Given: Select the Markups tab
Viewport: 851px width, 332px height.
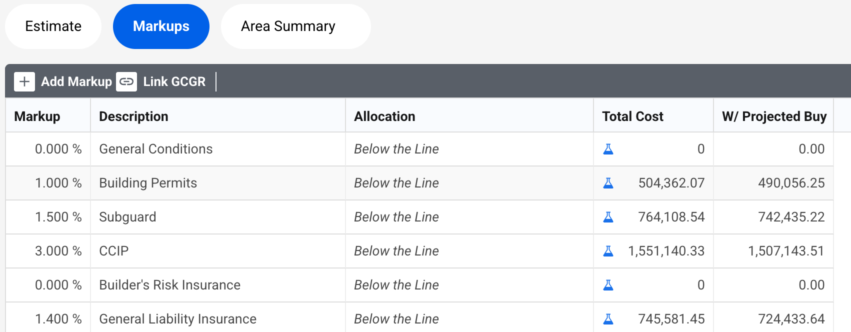Looking at the screenshot, I should click(161, 26).
